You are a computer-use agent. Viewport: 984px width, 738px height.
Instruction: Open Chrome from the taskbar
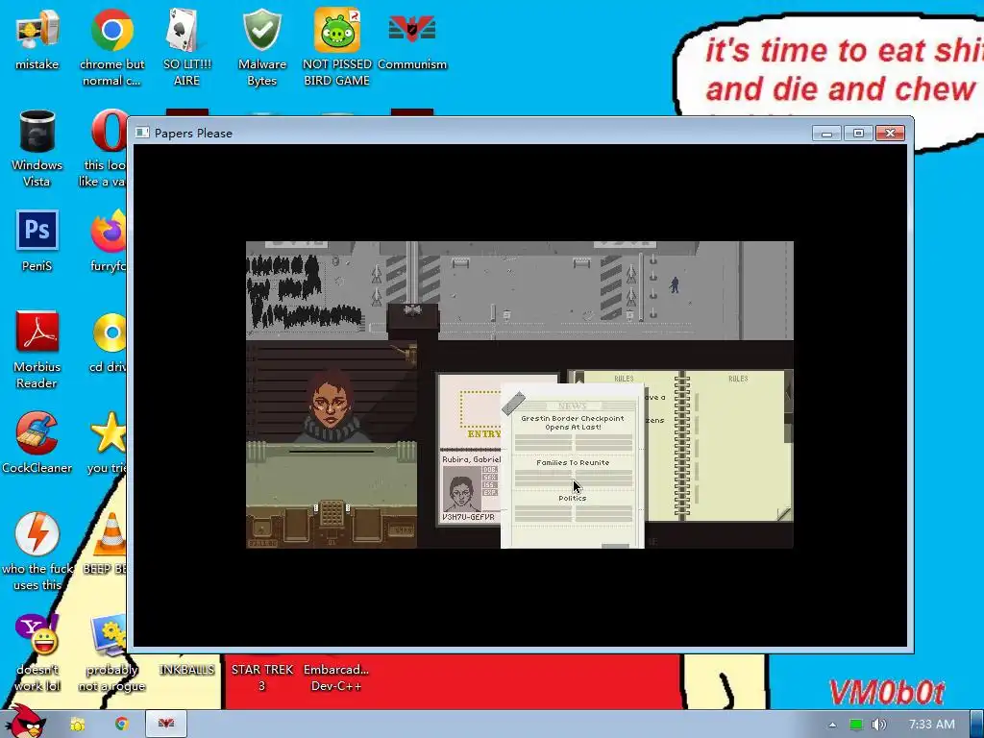click(121, 725)
